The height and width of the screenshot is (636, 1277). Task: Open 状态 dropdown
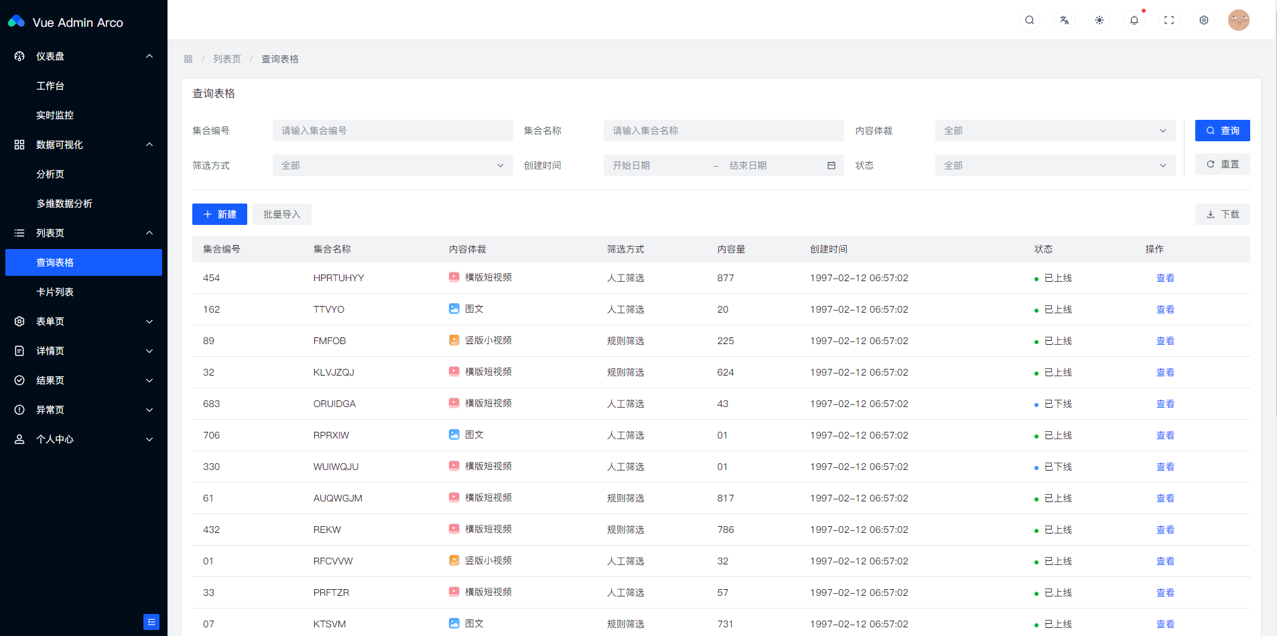click(1055, 165)
